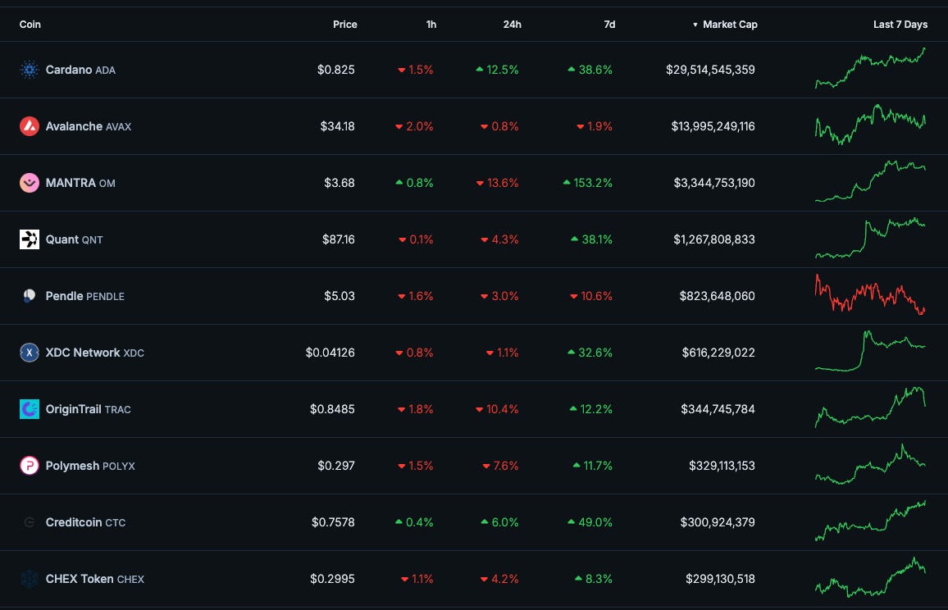
Task: Click MANTRA market cap $3,344,753,190
Action: 714,183
